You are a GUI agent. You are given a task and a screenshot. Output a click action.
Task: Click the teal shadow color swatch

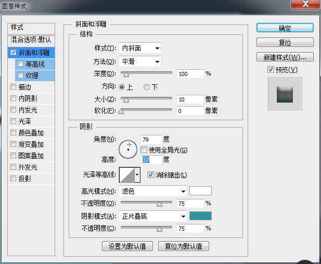coord(200,216)
